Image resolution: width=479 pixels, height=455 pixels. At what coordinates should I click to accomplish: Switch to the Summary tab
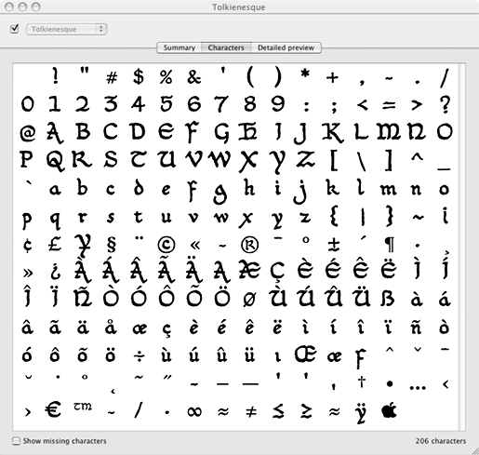pos(180,47)
